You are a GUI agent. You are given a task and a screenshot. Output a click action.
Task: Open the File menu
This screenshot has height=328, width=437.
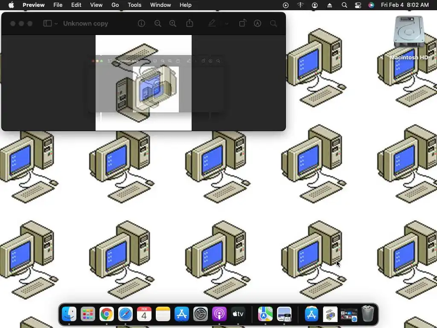pyautogui.click(x=58, y=5)
